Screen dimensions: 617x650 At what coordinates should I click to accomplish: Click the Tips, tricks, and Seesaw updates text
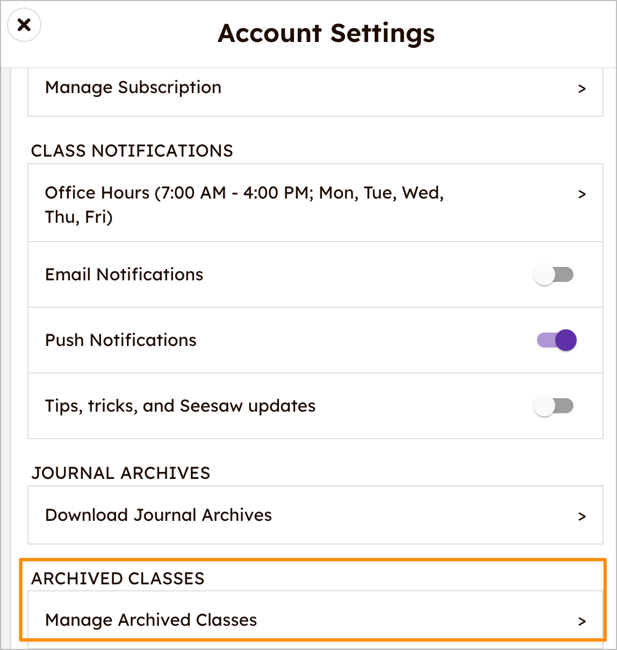point(180,406)
